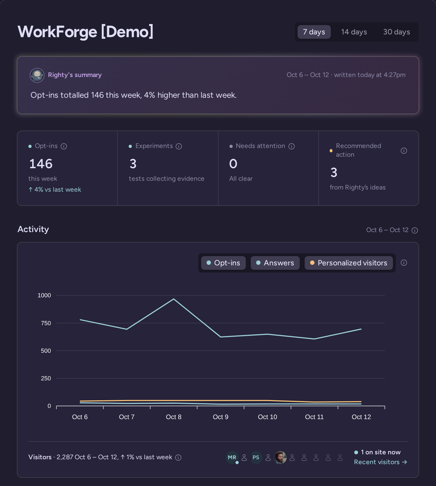Open the PS visitor avatar
Image resolution: width=436 pixels, height=486 pixels.
pyautogui.click(x=256, y=457)
